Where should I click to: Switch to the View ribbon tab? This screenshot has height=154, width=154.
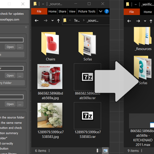click(72, 11)
